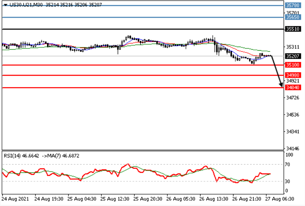Screen dimensions: 305x206
Task: Click the 25 Aug 20:30 time label
Action: [148, 199]
